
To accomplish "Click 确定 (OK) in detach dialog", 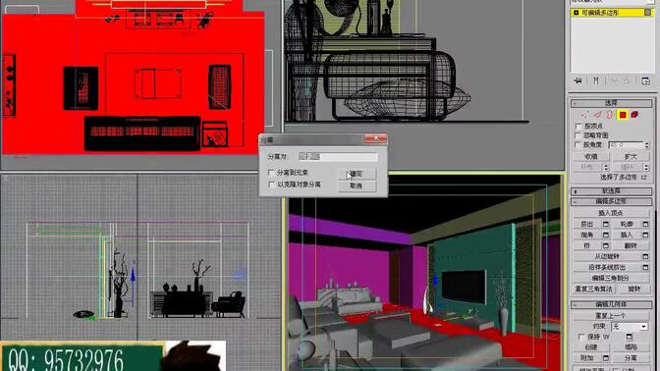I will (x=357, y=174).
